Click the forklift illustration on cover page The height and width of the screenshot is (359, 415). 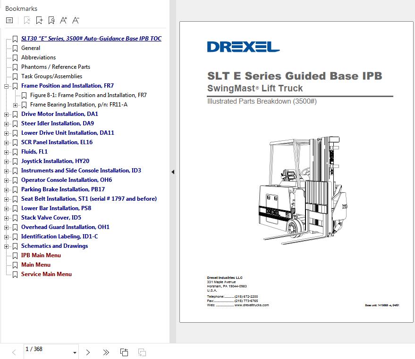pyautogui.click(x=303, y=190)
